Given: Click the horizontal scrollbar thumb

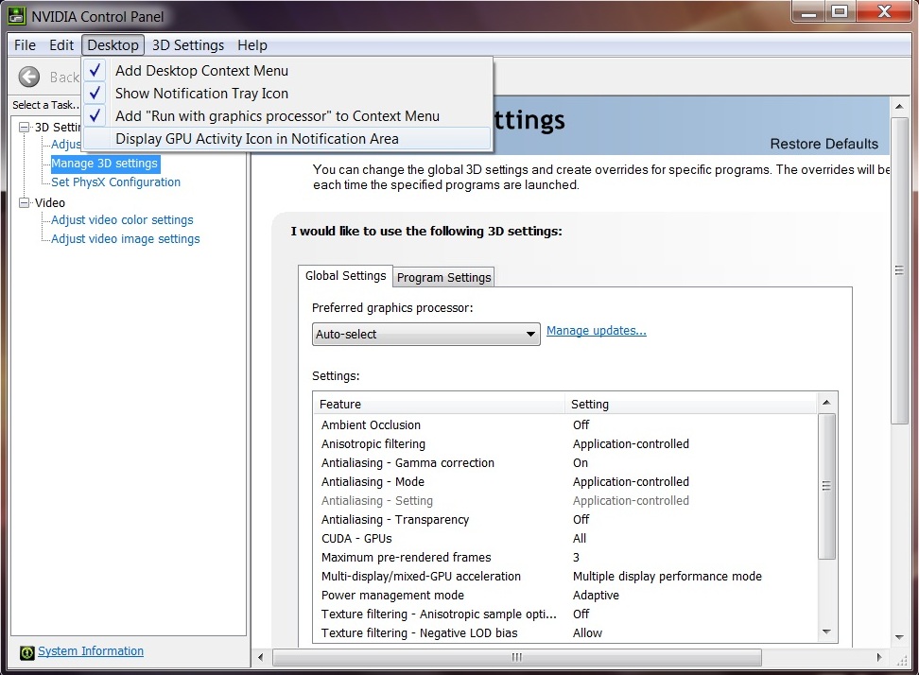Looking at the screenshot, I should coord(517,657).
